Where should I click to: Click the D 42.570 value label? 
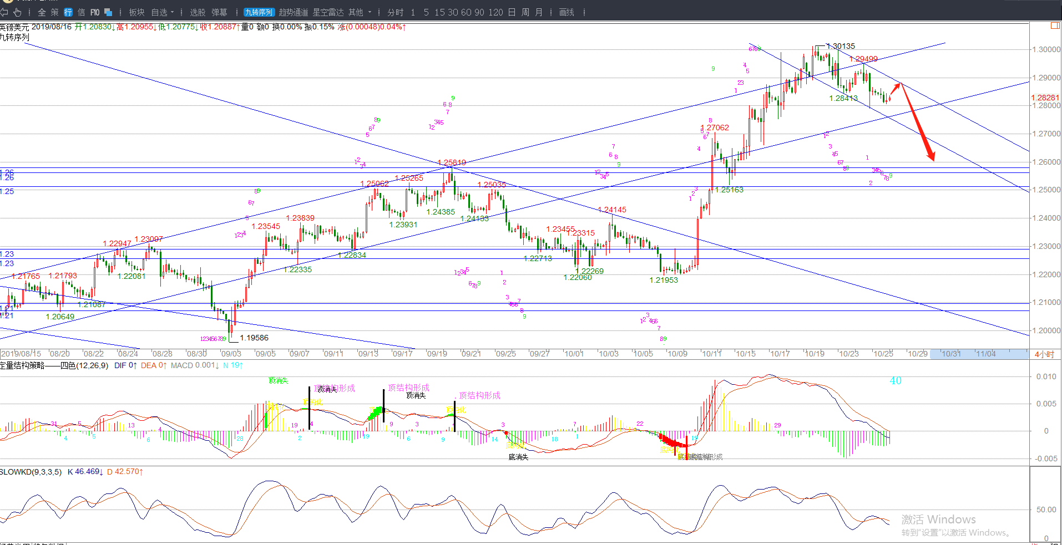pos(125,472)
